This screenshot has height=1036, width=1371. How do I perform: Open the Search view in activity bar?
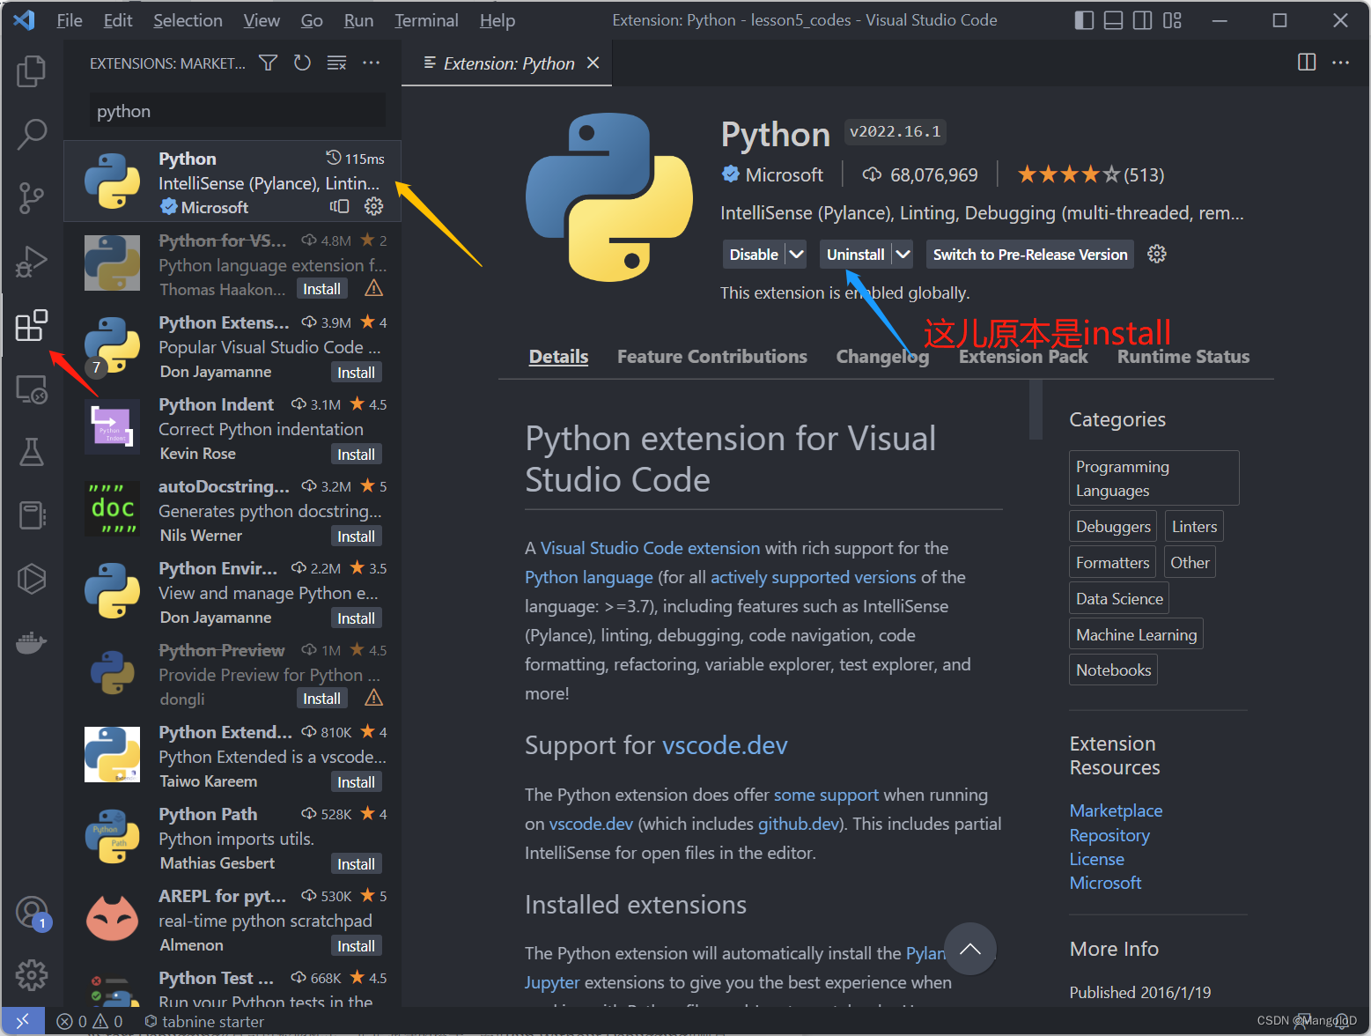pos(32,135)
